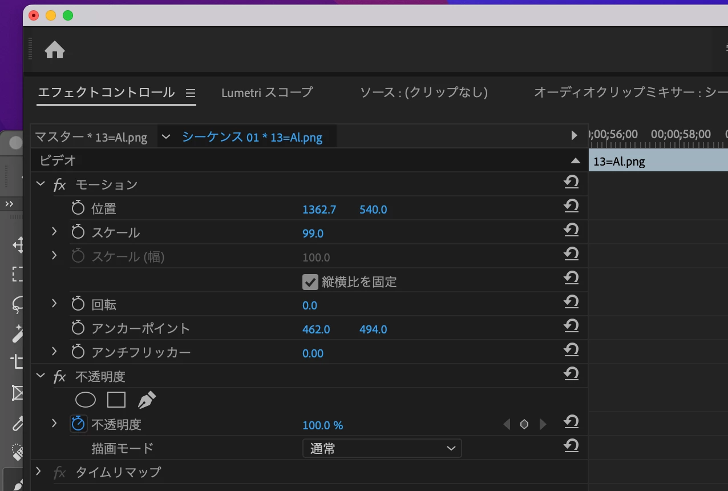Collapse the 不透明度 effect group
The width and height of the screenshot is (728, 491).
click(40, 376)
